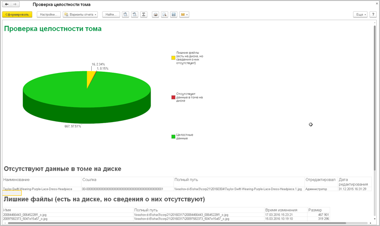Click the horizontal scrollbar at the bottom
Viewport: 380px width, 226px height.
[177, 223]
